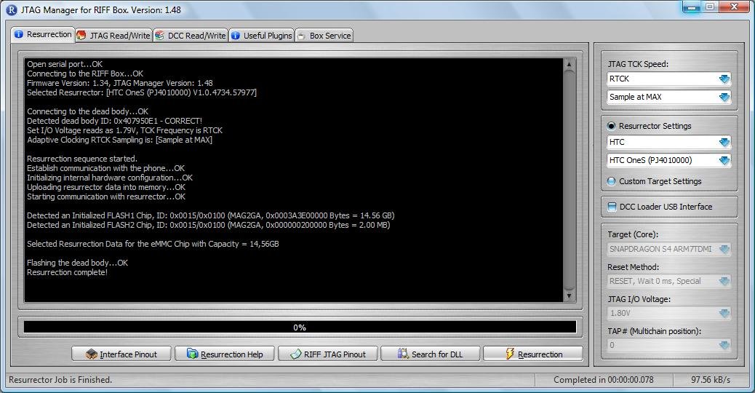Screen dimensions: 755x393
Task: Click 'Completed in 00:00:00.078' status entry
Action: point(604,380)
